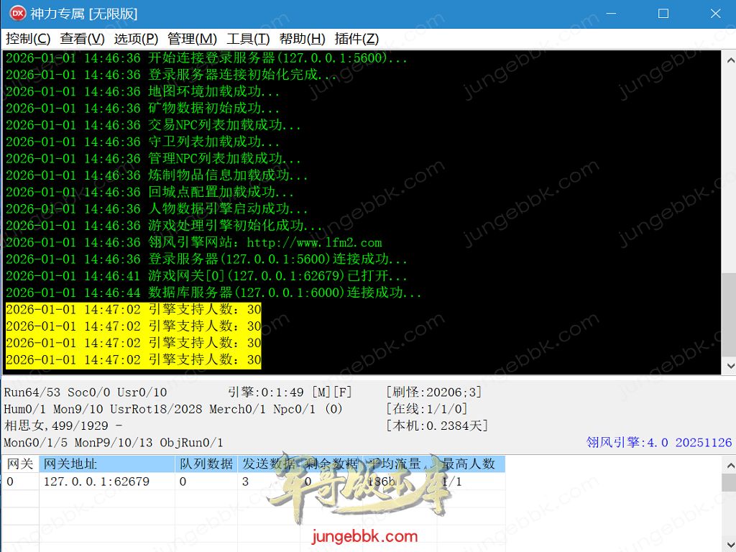This screenshot has width=736, height=552.
Task: Expand the 选项(P) menu
Action: [x=136, y=39]
